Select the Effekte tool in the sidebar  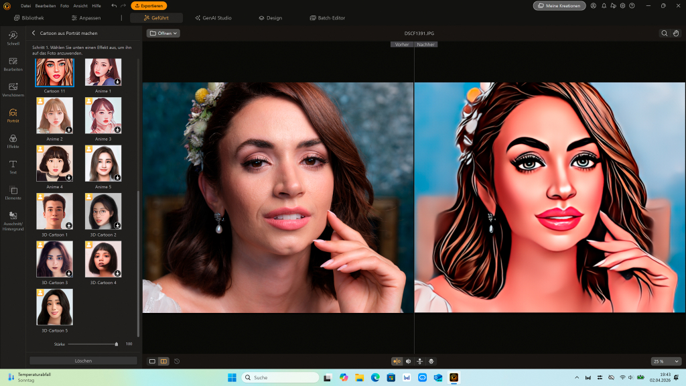pyautogui.click(x=12, y=141)
